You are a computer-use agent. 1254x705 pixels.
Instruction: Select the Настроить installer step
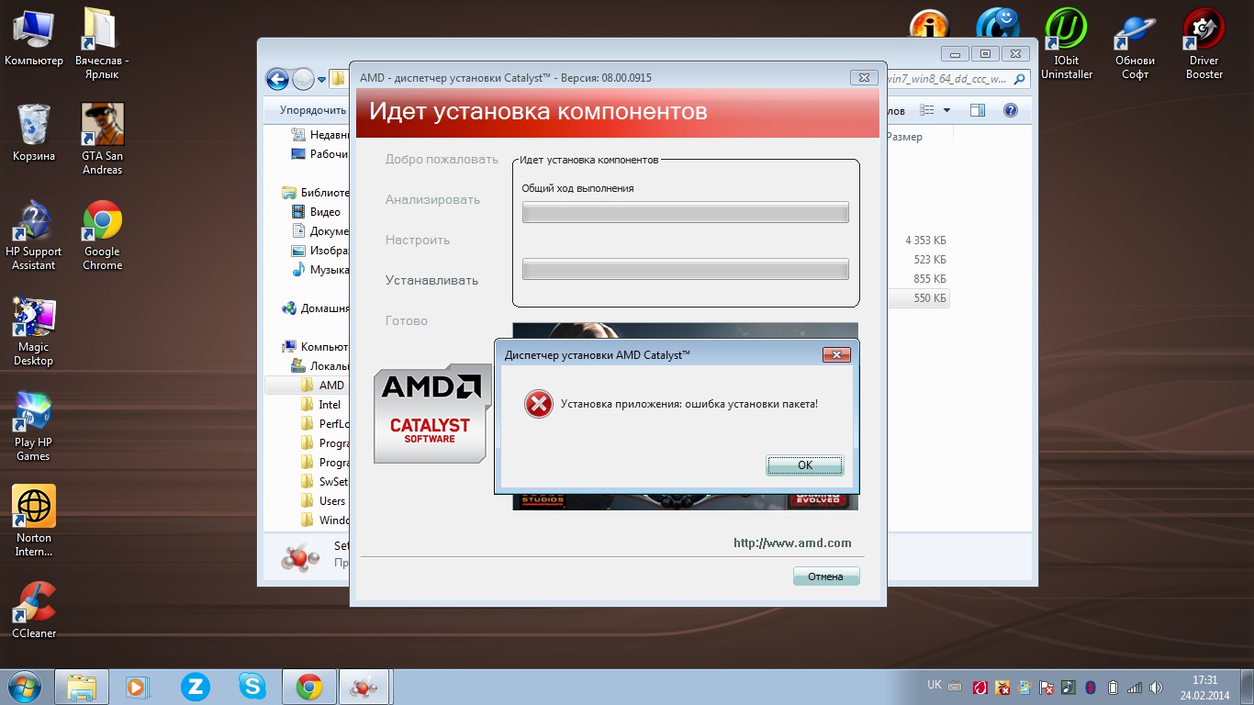[418, 240]
